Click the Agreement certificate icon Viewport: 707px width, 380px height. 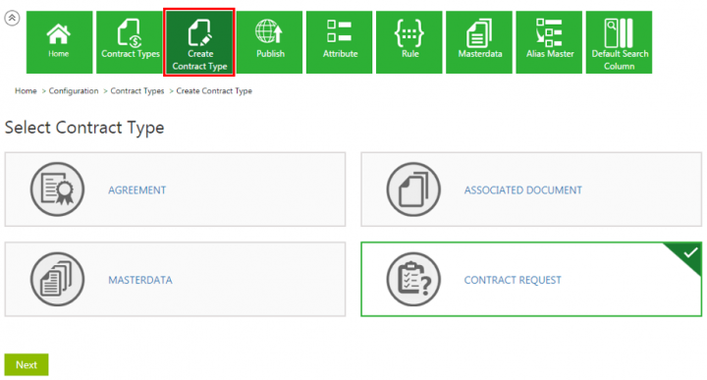coord(57,190)
